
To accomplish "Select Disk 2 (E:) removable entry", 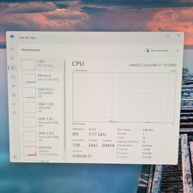I will [42, 122].
